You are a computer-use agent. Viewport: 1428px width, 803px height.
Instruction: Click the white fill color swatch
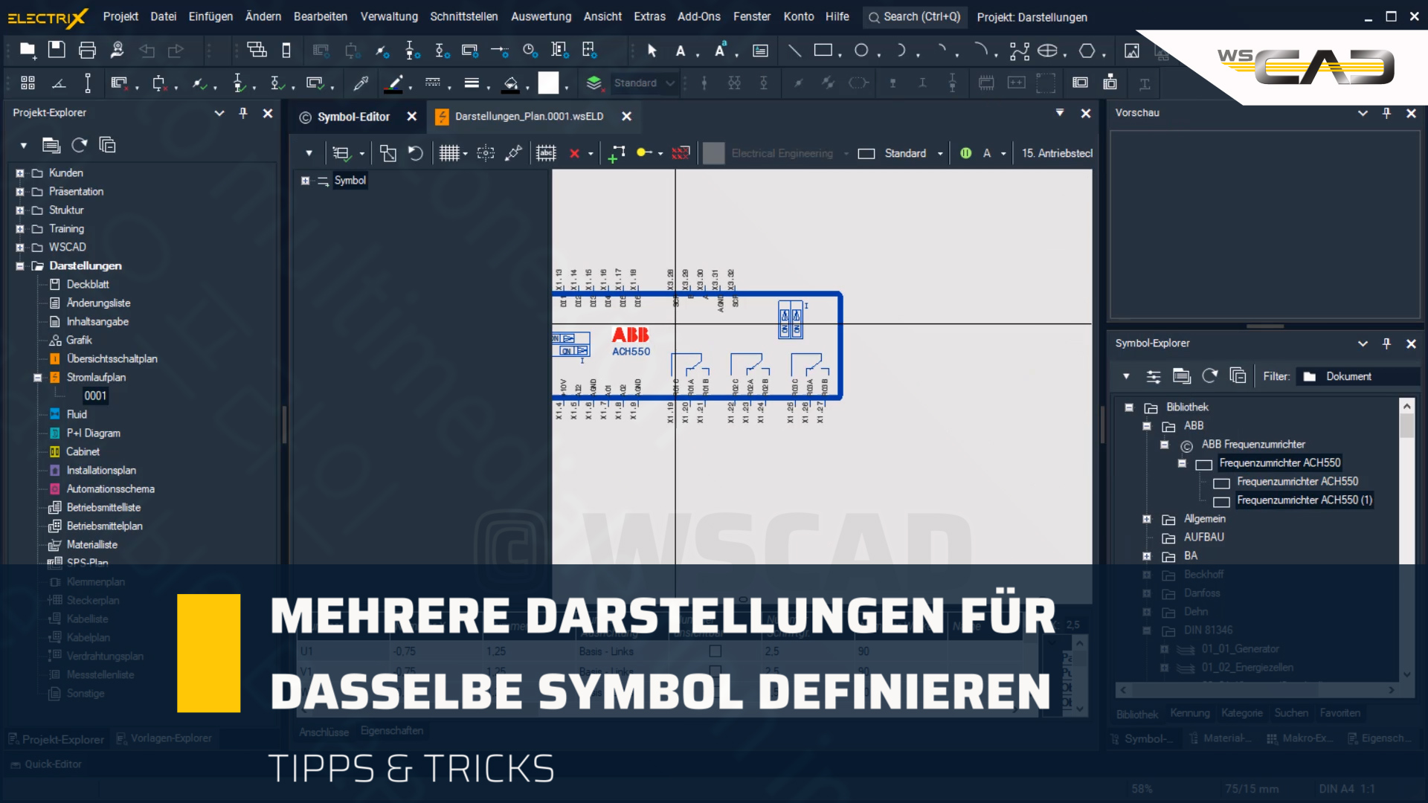point(549,83)
